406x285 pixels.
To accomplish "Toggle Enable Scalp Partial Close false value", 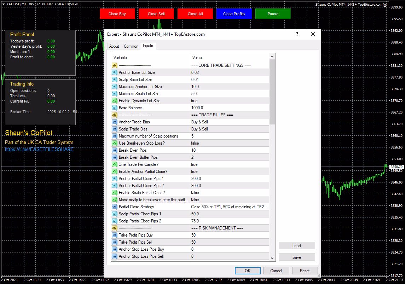I will coord(230,193).
